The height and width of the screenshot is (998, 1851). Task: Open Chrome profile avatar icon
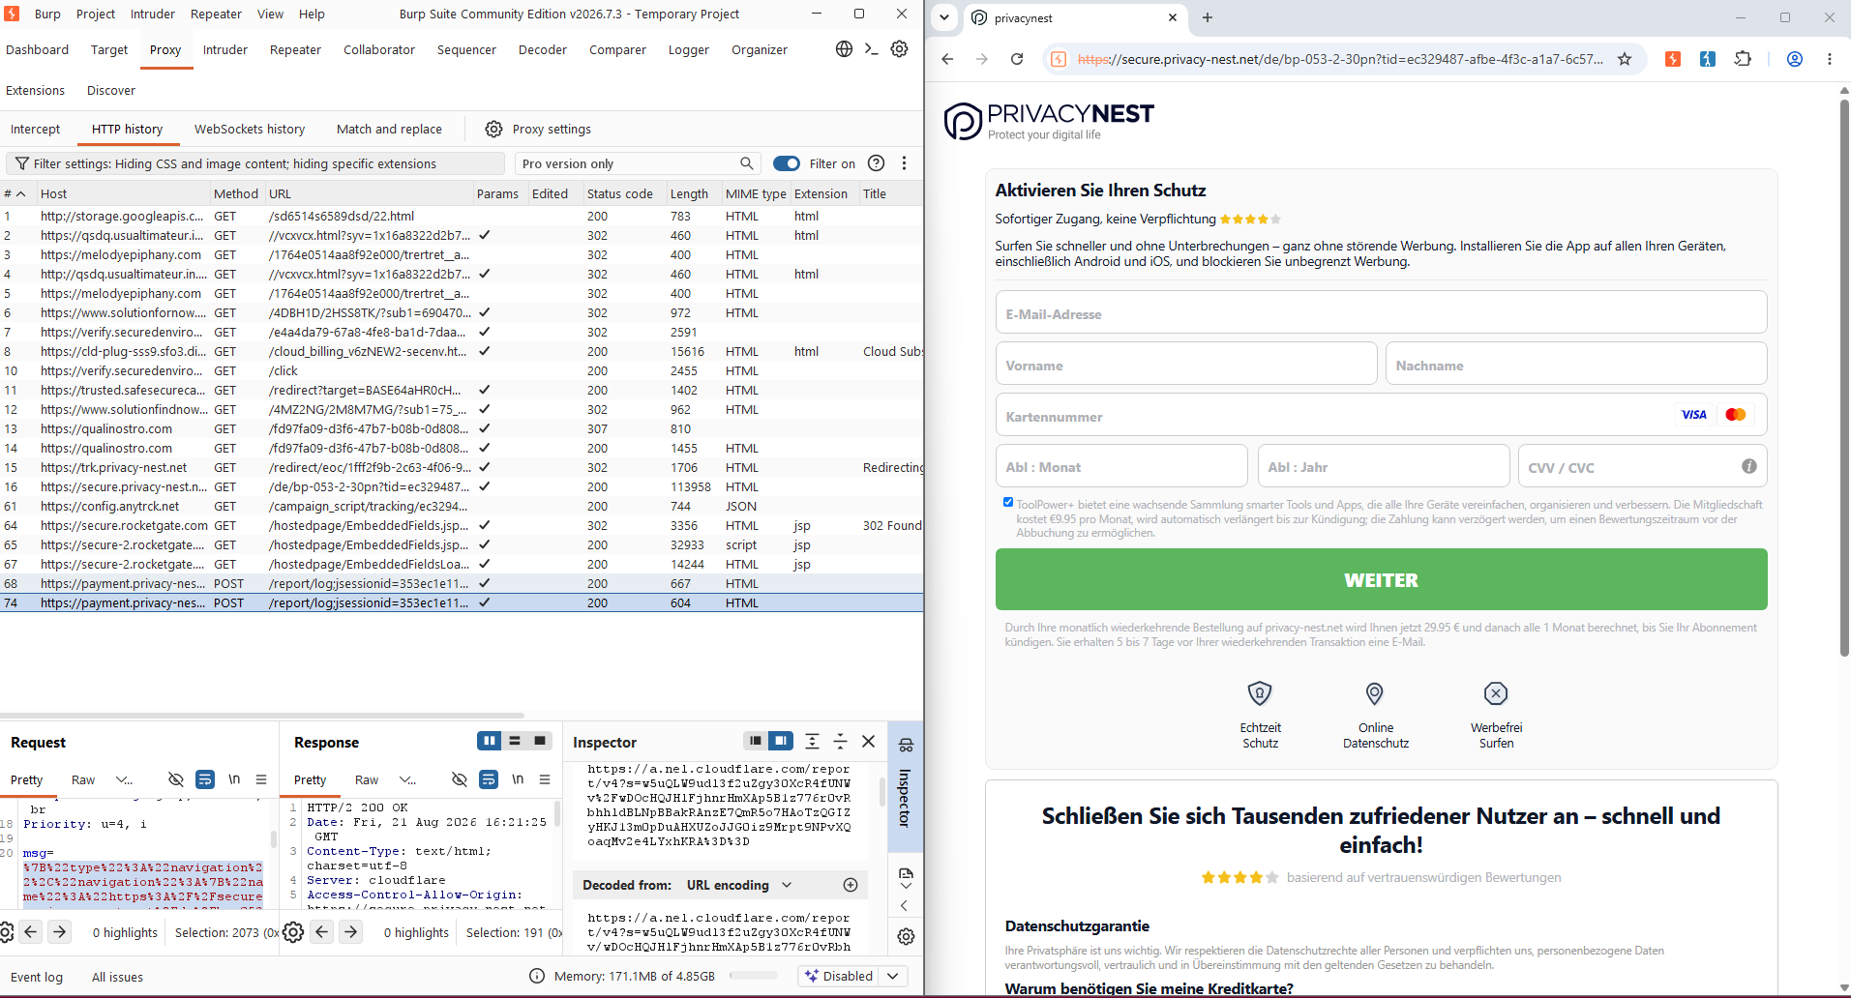pyautogui.click(x=1795, y=59)
